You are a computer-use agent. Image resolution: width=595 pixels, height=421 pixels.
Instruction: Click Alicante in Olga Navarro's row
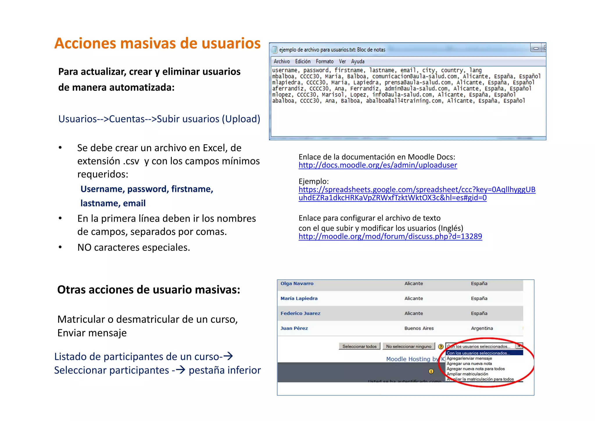(414, 283)
